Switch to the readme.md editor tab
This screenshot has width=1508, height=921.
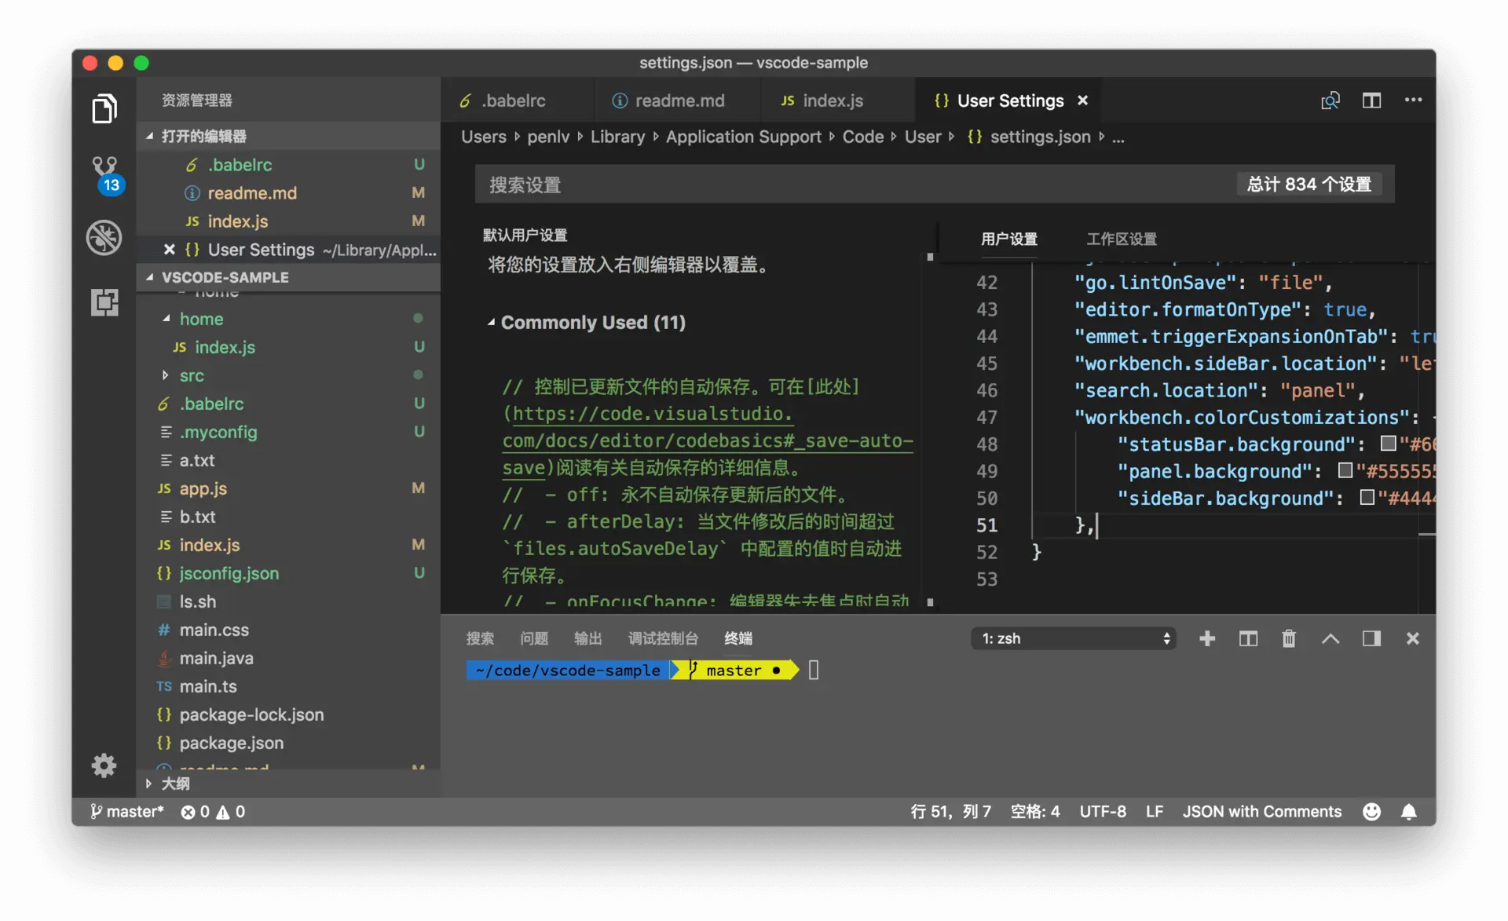(679, 101)
